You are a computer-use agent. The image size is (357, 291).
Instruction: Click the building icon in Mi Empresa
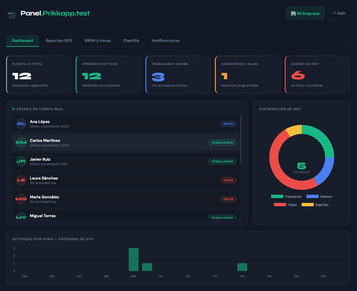(293, 13)
